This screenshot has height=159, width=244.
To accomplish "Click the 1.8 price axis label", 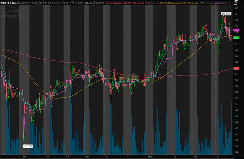I will coord(235,14).
